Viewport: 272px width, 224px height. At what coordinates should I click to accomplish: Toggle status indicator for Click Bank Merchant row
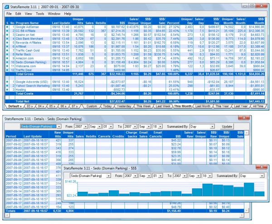pyautogui.click(x=7, y=39)
